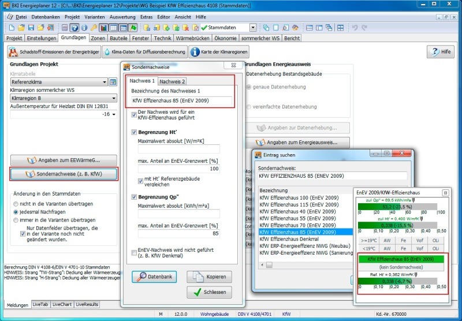Open the Klimatabelle Referenzklima dropdown
462x321 pixels.
click(59, 82)
